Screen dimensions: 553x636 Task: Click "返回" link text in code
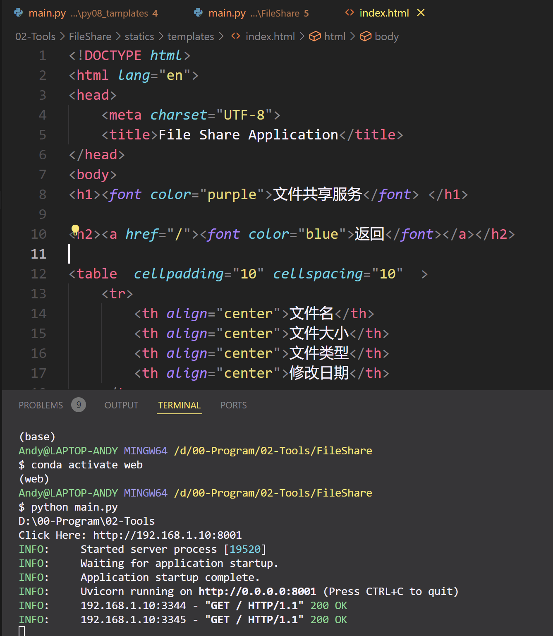tap(370, 234)
